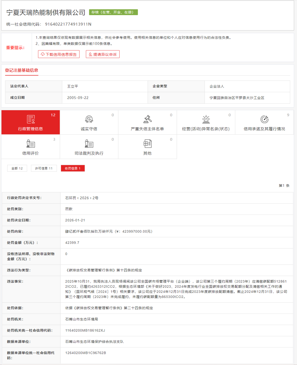The height and width of the screenshot is (365, 297).
Task: Click the 其他 category icon
Action: [x=147, y=144]
